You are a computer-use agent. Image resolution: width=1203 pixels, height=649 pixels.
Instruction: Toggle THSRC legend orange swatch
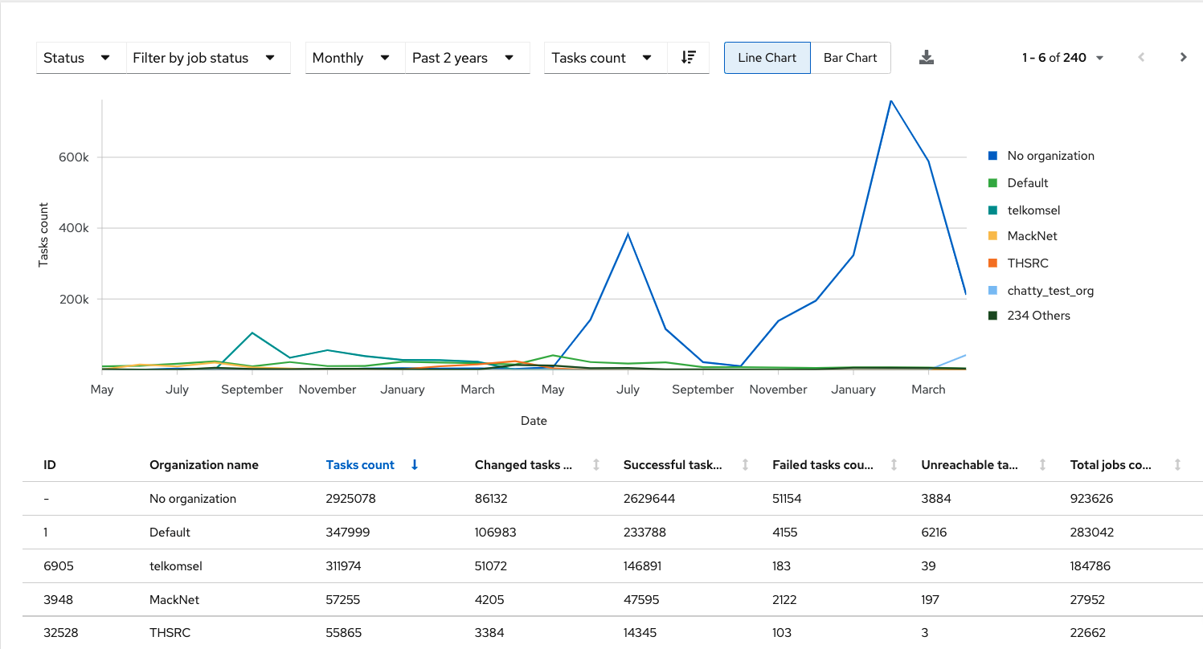coord(993,263)
